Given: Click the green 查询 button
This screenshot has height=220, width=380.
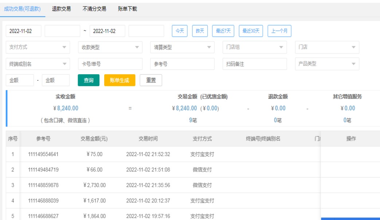Looking at the screenshot, I should tap(89, 80).
